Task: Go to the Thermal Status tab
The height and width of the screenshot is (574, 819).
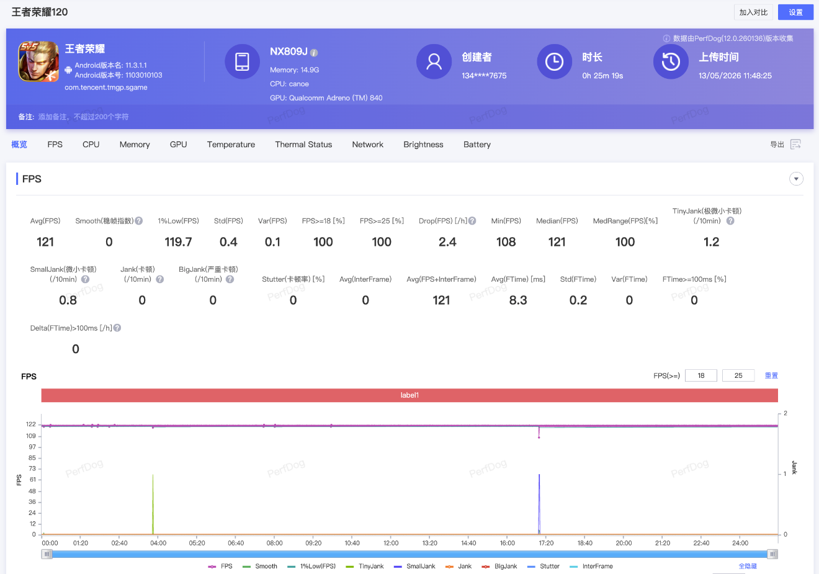Action: 303,145
